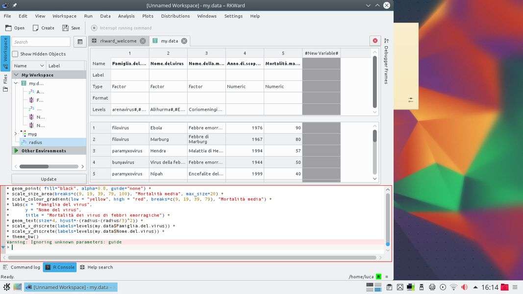
Task: Click the object list view icon beside search
Action: click(x=80, y=42)
